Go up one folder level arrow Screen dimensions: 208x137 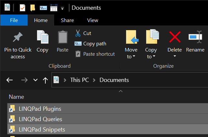(45, 80)
